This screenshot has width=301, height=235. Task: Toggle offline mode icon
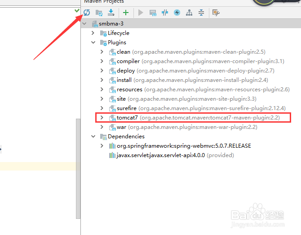pos(165,13)
